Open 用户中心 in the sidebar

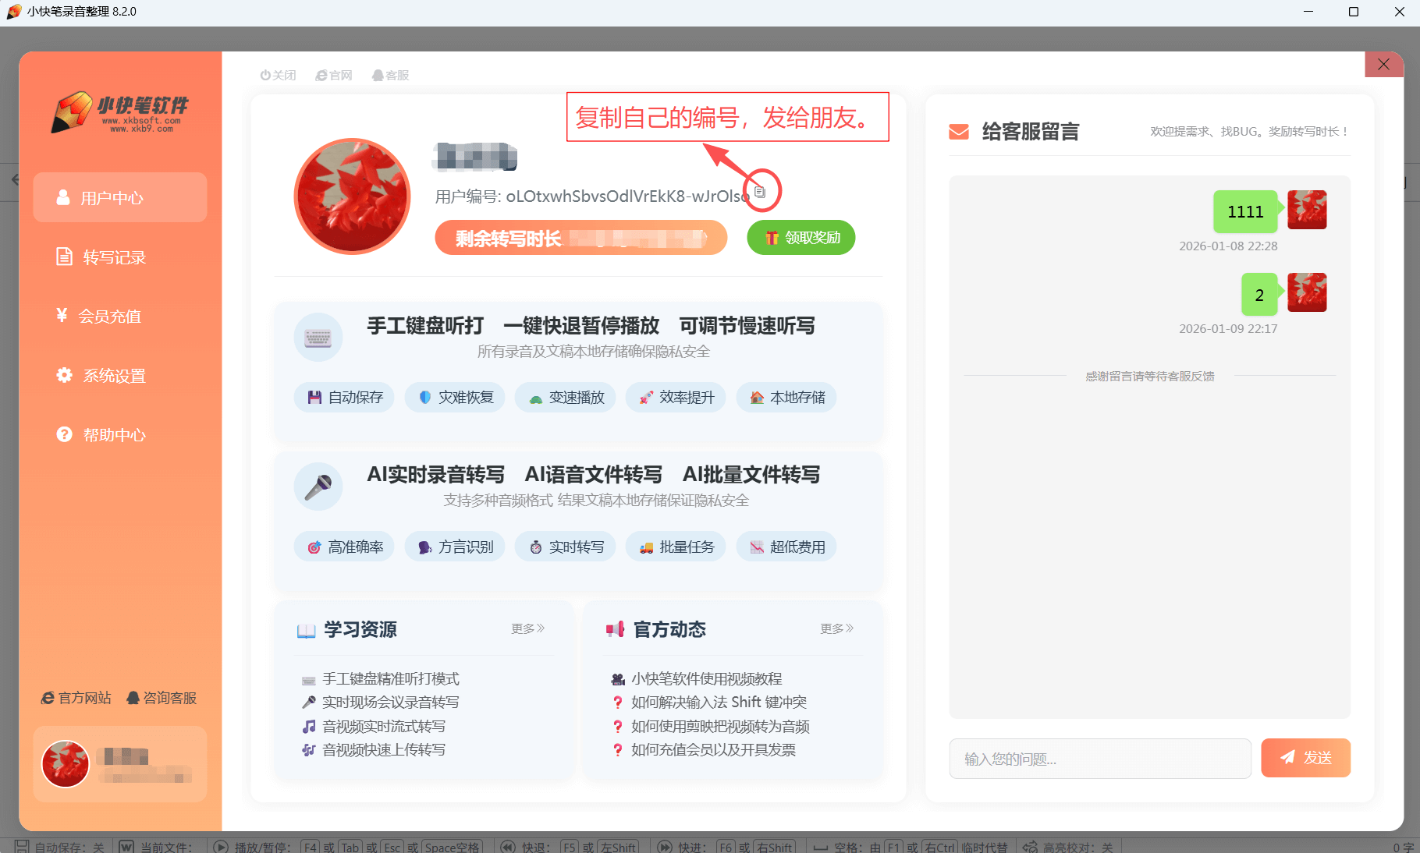pos(120,198)
